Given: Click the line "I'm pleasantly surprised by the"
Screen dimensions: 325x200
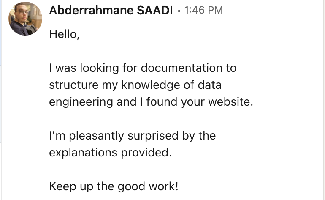Looking at the screenshot, I should tap(133, 136).
